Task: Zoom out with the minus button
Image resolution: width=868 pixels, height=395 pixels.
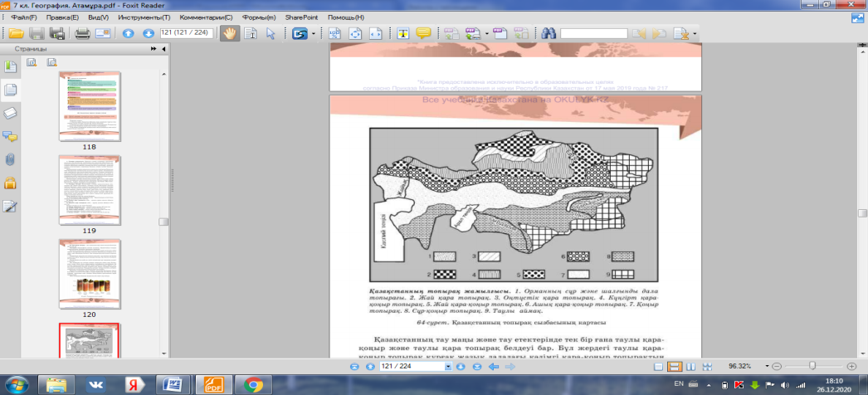Action: click(777, 366)
